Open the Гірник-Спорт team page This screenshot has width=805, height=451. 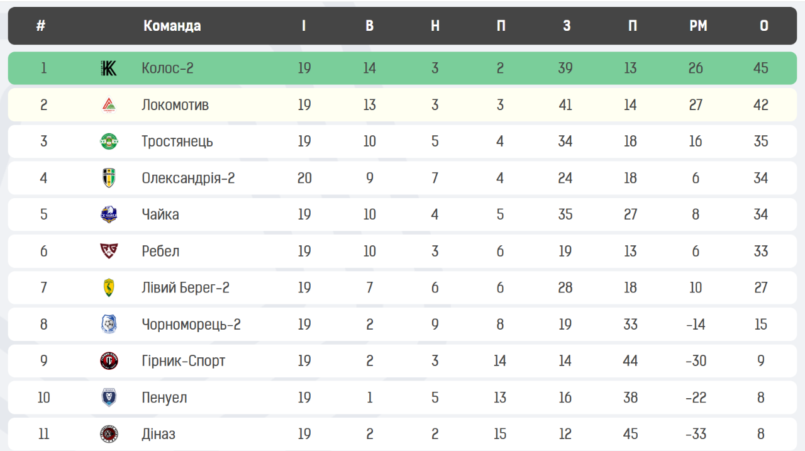(x=183, y=361)
